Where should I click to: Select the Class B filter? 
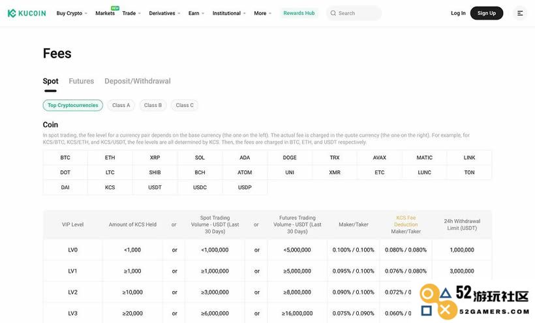coord(153,106)
